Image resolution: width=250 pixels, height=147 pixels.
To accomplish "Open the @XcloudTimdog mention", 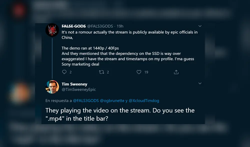I will 144,101.
